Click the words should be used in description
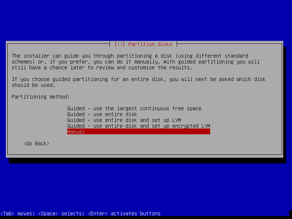292x219 pixels. click(x=33, y=85)
